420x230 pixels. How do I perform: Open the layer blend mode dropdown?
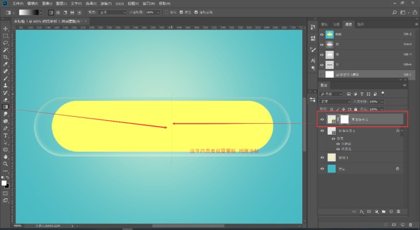pyautogui.click(x=335, y=102)
